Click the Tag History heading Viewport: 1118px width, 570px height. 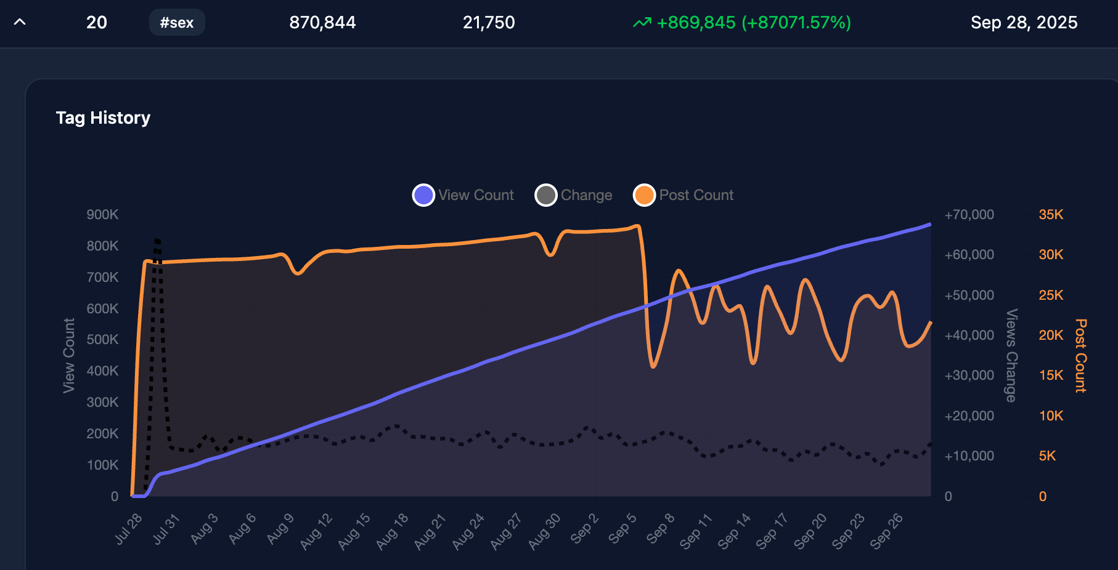click(103, 118)
